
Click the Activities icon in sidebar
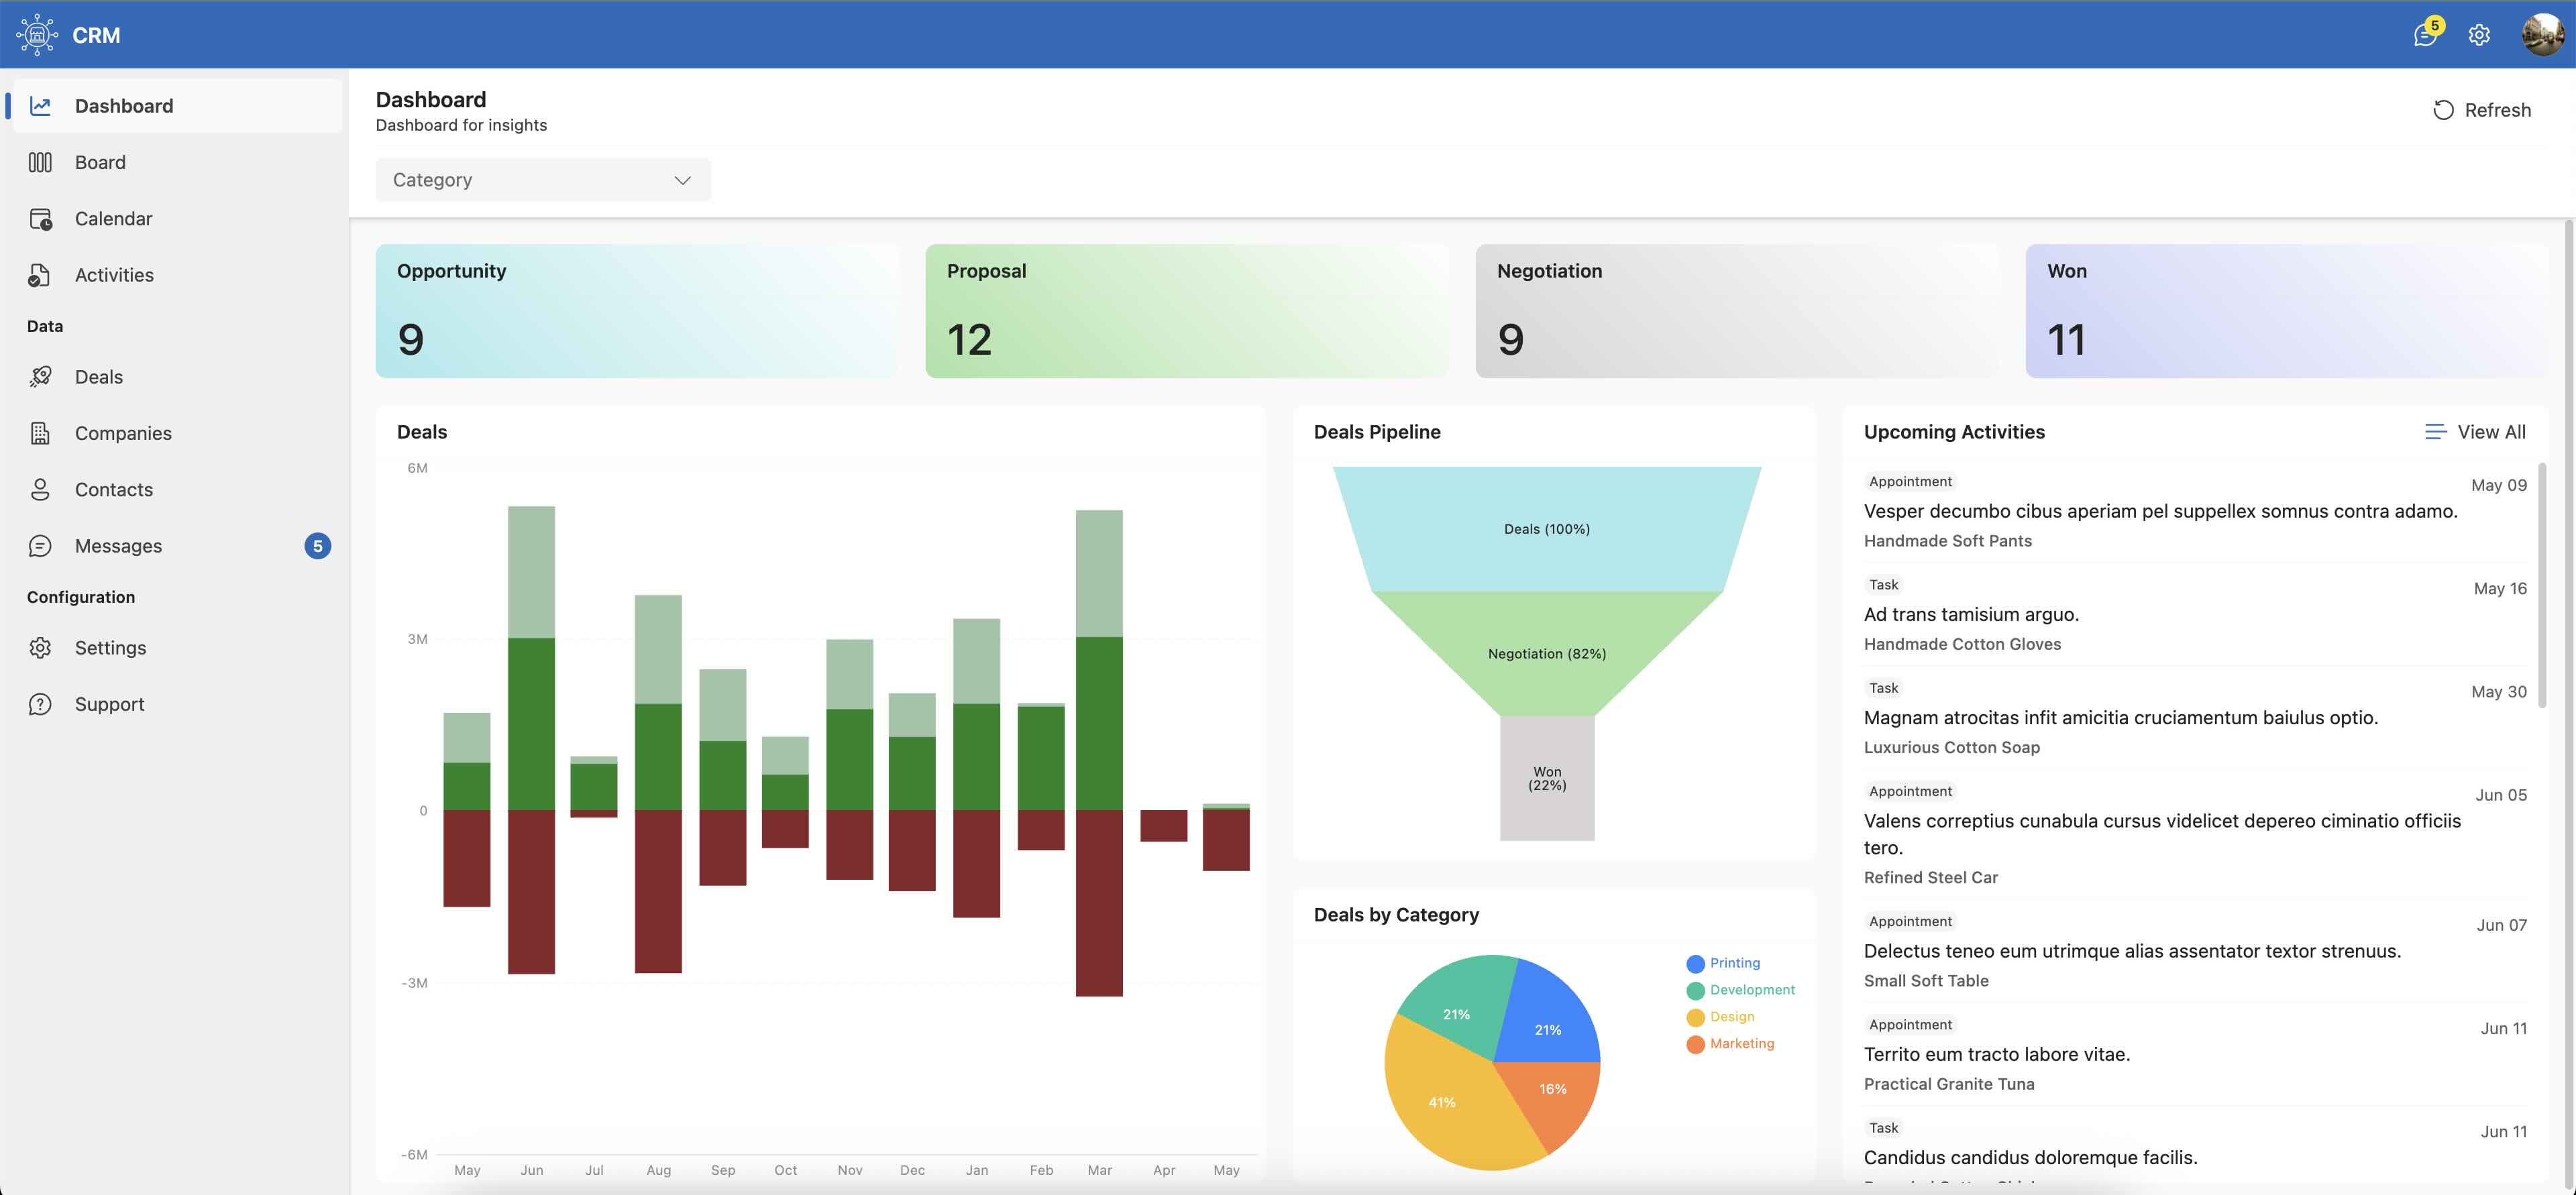coord(41,274)
